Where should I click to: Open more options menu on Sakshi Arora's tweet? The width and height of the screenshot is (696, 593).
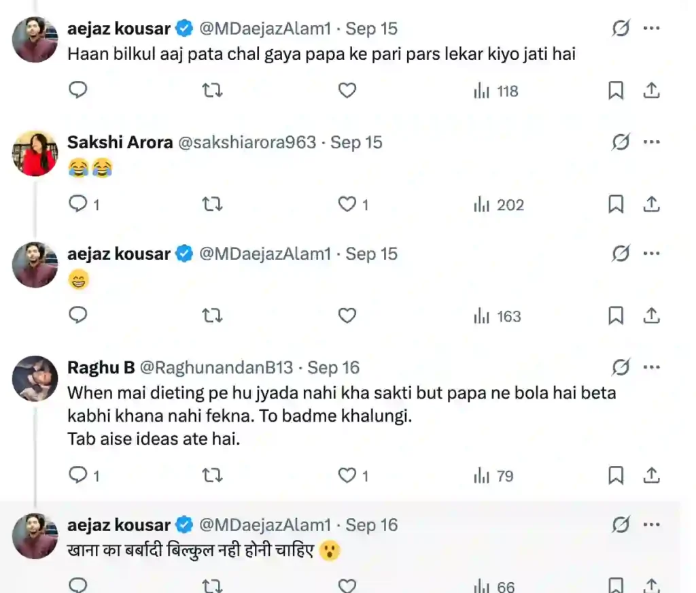[x=651, y=142]
